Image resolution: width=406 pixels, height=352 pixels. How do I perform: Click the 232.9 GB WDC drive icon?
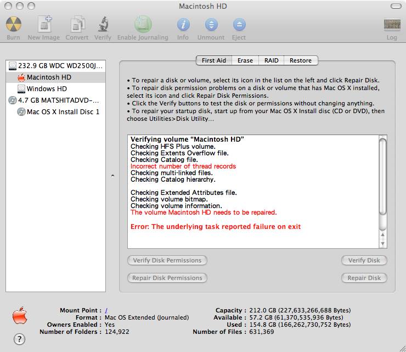13,66
